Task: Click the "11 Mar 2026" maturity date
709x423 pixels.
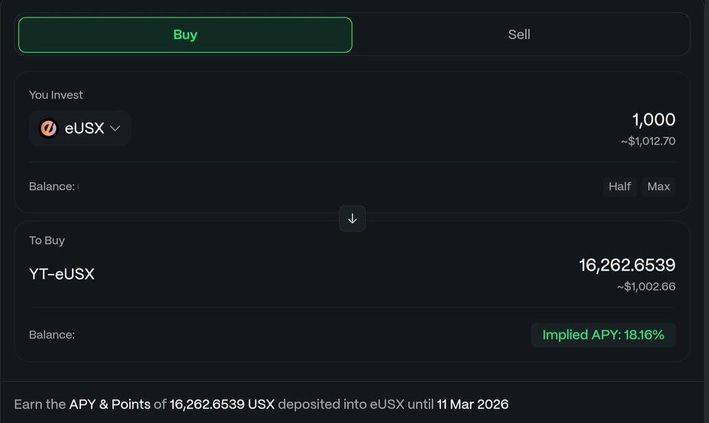Action: point(473,404)
